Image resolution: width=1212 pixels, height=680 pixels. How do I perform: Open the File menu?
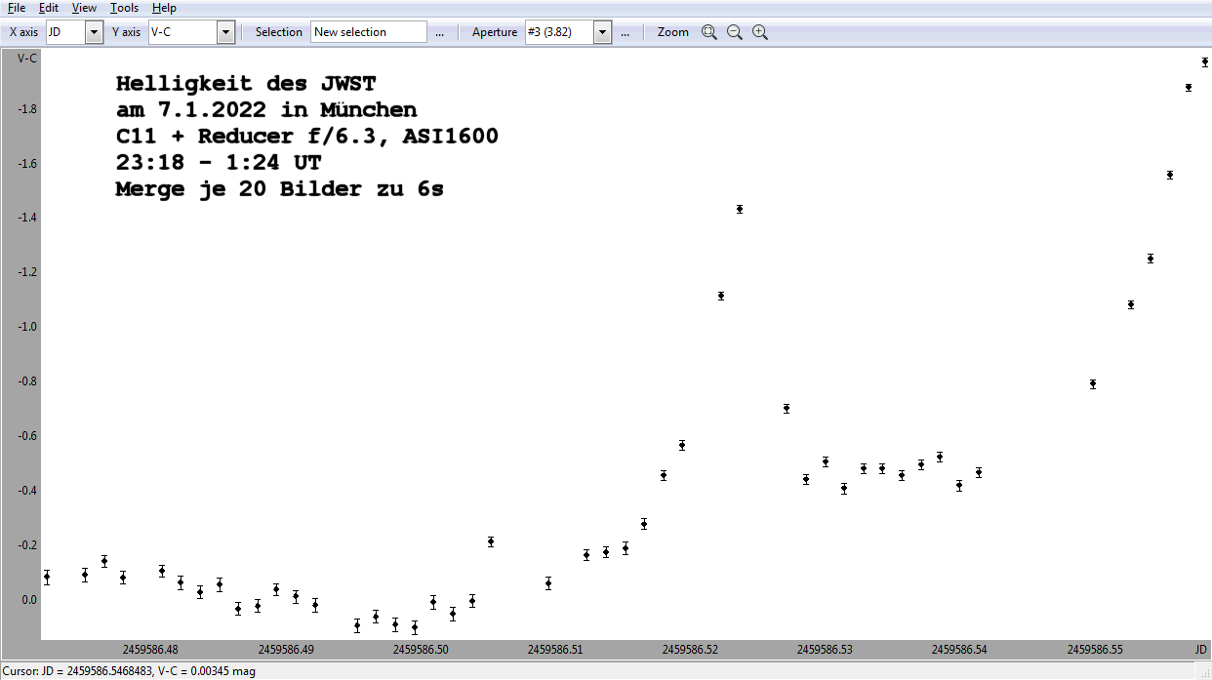pos(17,8)
